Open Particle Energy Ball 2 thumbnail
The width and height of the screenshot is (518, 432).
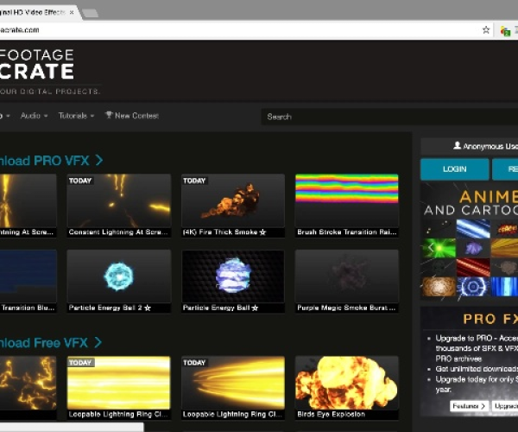pos(119,276)
